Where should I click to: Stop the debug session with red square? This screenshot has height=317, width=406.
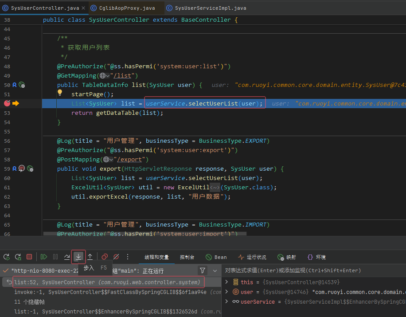29,257
